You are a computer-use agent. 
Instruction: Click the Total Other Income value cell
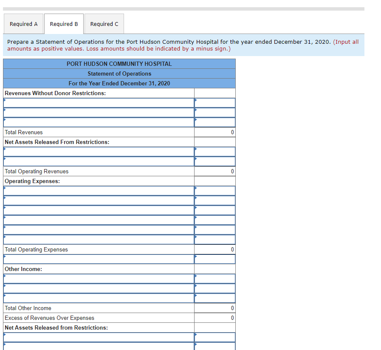(x=214, y=308)
